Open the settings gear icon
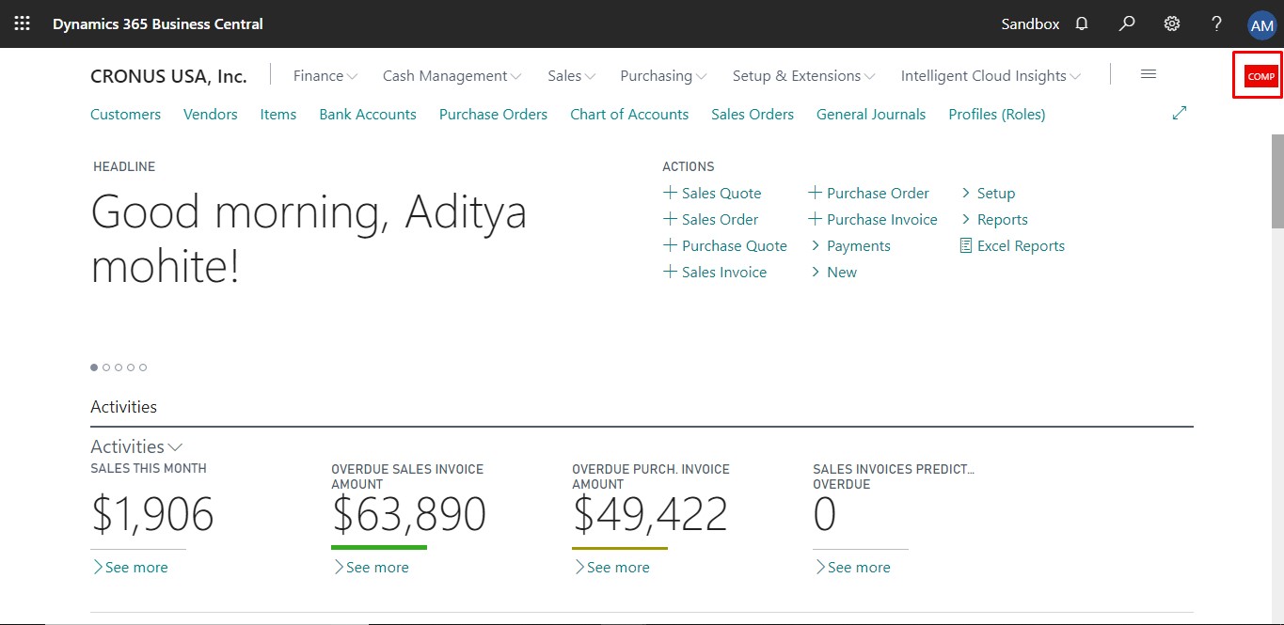 (1172, 23)
